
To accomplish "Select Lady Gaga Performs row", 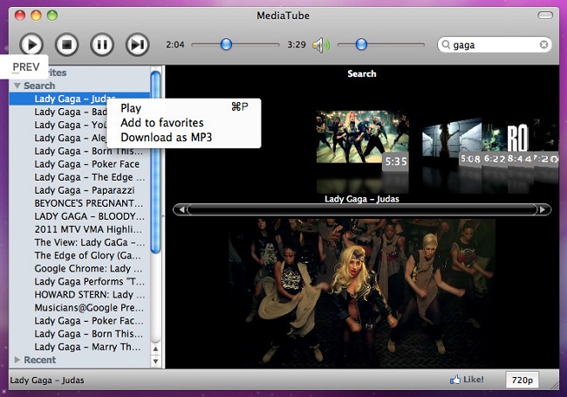I will coord(79,281).
